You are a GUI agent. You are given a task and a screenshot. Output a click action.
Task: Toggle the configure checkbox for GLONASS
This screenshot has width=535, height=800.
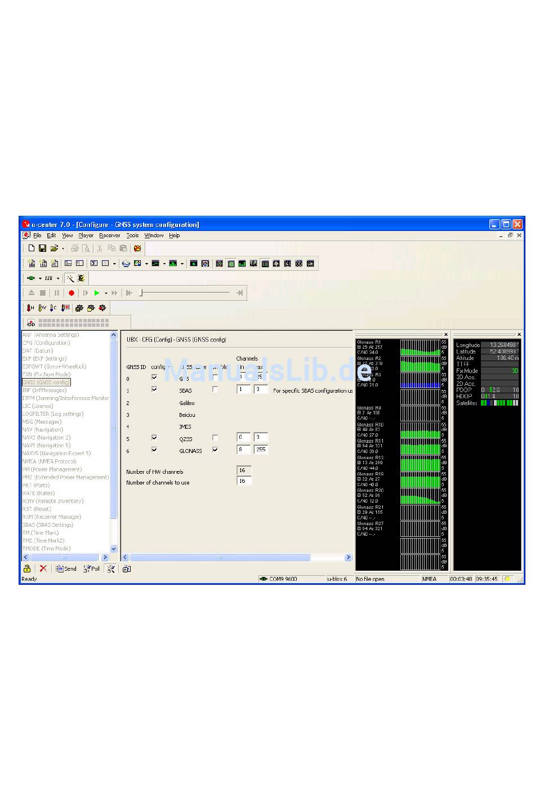pos(154,450)
